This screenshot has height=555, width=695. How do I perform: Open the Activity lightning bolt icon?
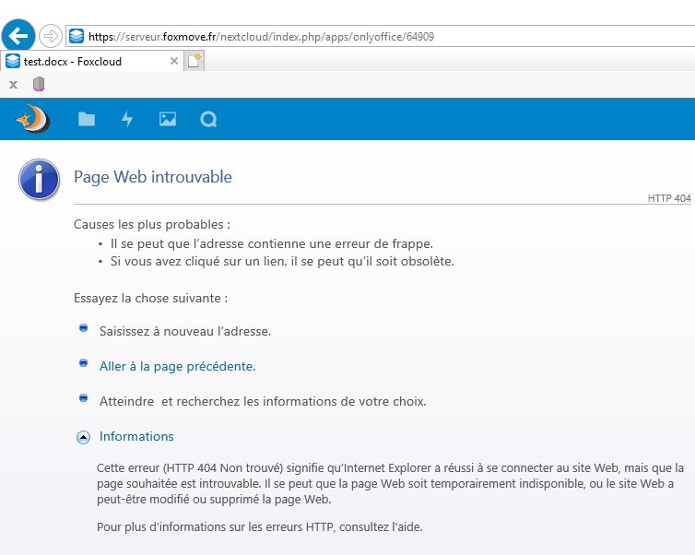coord(127,119)
